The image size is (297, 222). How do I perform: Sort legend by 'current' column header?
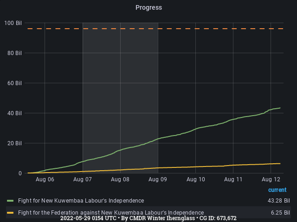point(278,190)
